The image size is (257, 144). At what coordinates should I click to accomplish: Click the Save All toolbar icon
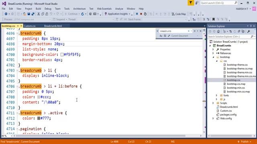click(x=33, y=14)
